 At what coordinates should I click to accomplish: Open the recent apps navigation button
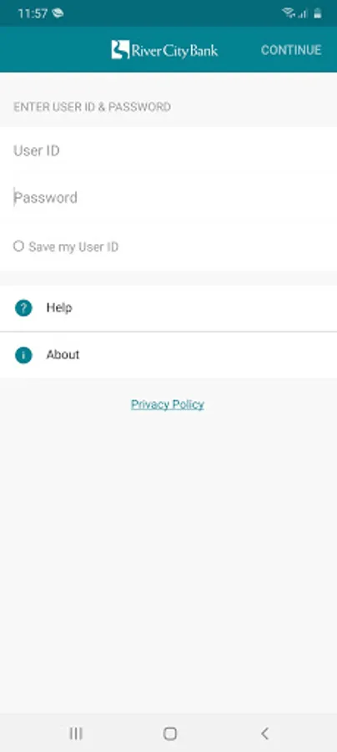pos(76,734)
